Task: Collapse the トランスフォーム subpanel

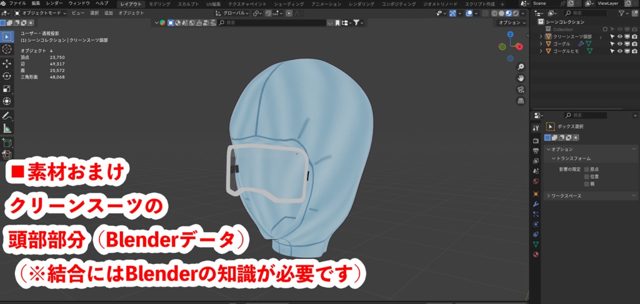Action: tap(554, 159)
